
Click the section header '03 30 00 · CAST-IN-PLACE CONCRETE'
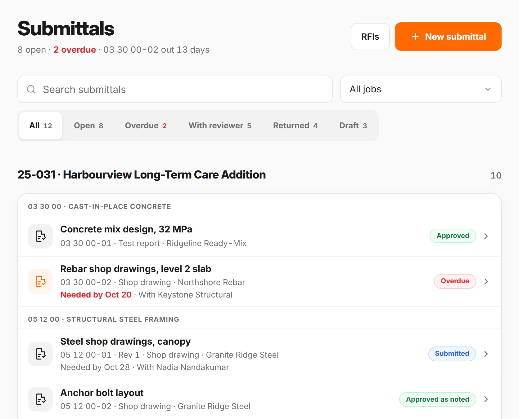point(99,206)
